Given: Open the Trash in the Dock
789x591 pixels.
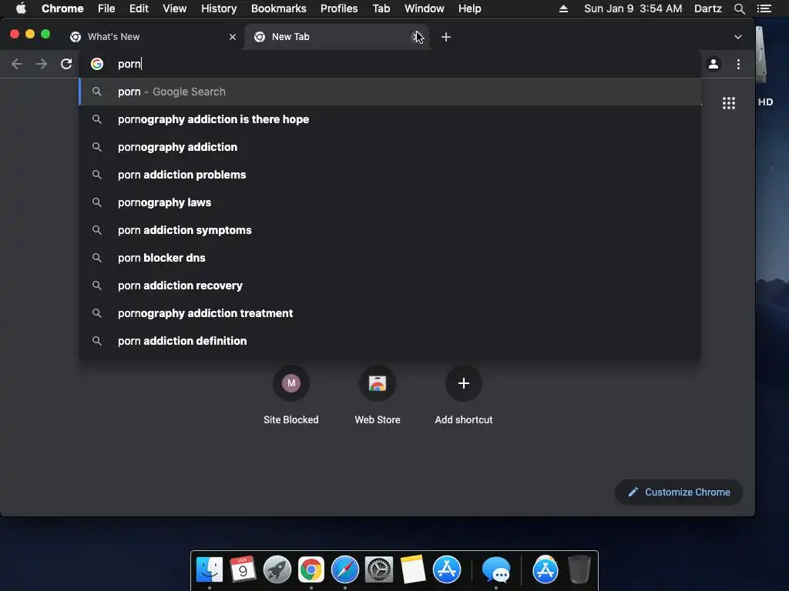Looking at the screenshot, I should 579,570.
